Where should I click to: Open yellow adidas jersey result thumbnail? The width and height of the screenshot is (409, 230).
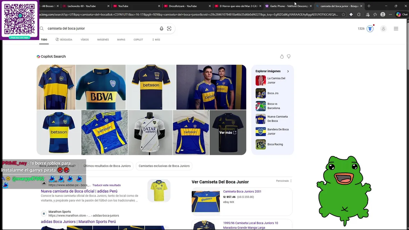pos(159,191)
